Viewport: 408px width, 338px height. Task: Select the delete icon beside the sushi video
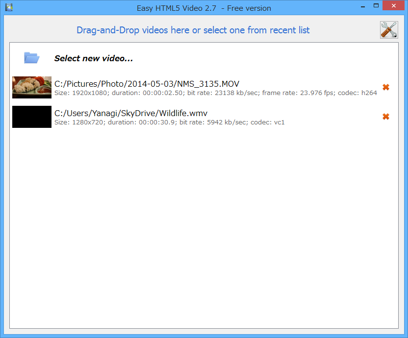386,87
